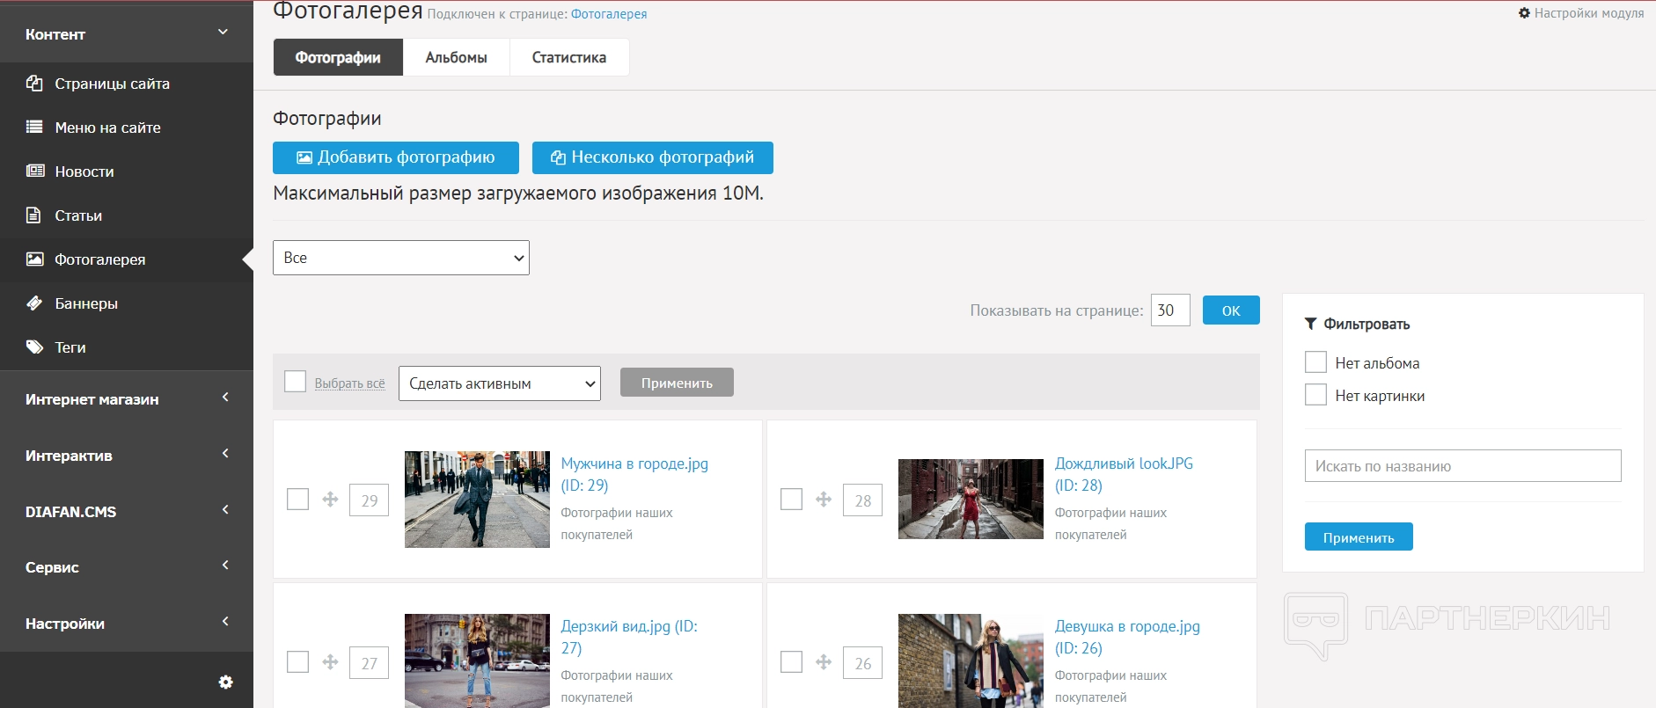This screenshot has width=1656, height=708.
Task: Click the list icon beside Меню на сайте
Action: tap(34, 128)
